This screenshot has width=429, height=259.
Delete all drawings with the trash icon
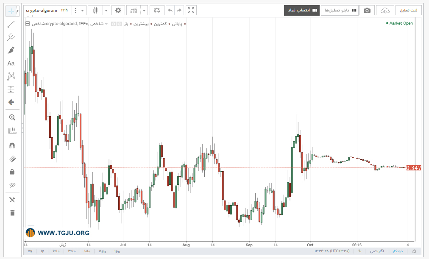12,213
